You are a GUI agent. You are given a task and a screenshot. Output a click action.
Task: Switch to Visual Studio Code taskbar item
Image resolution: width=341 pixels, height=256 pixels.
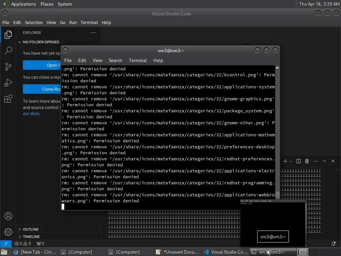(x=225, y=252)
